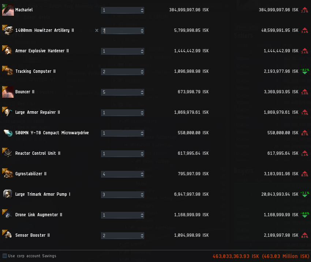Adjust Howitzer Artillery quantity with stepper arrows
Image resolution: width=311 pixels, height=262 pixels.
142,31
